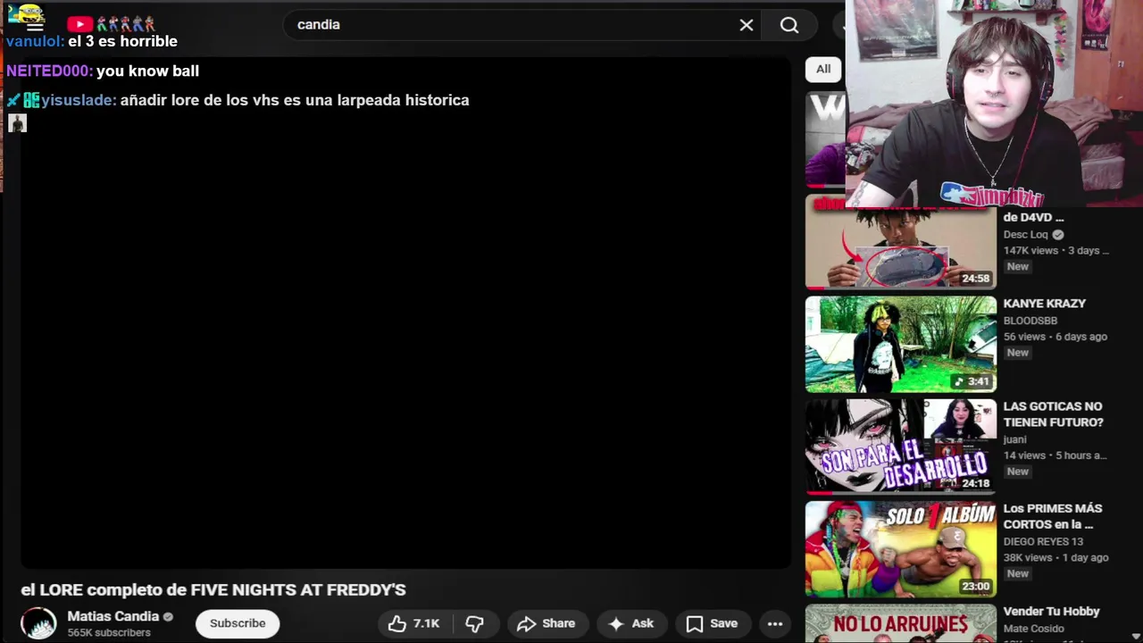Click the video title about Five Nights at Freddy's

click(213, 590)
